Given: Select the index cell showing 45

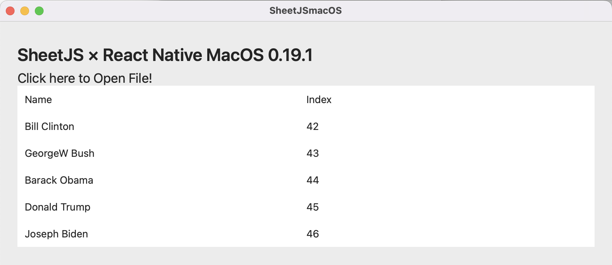Looking at the screenshot, I should 313,207.
